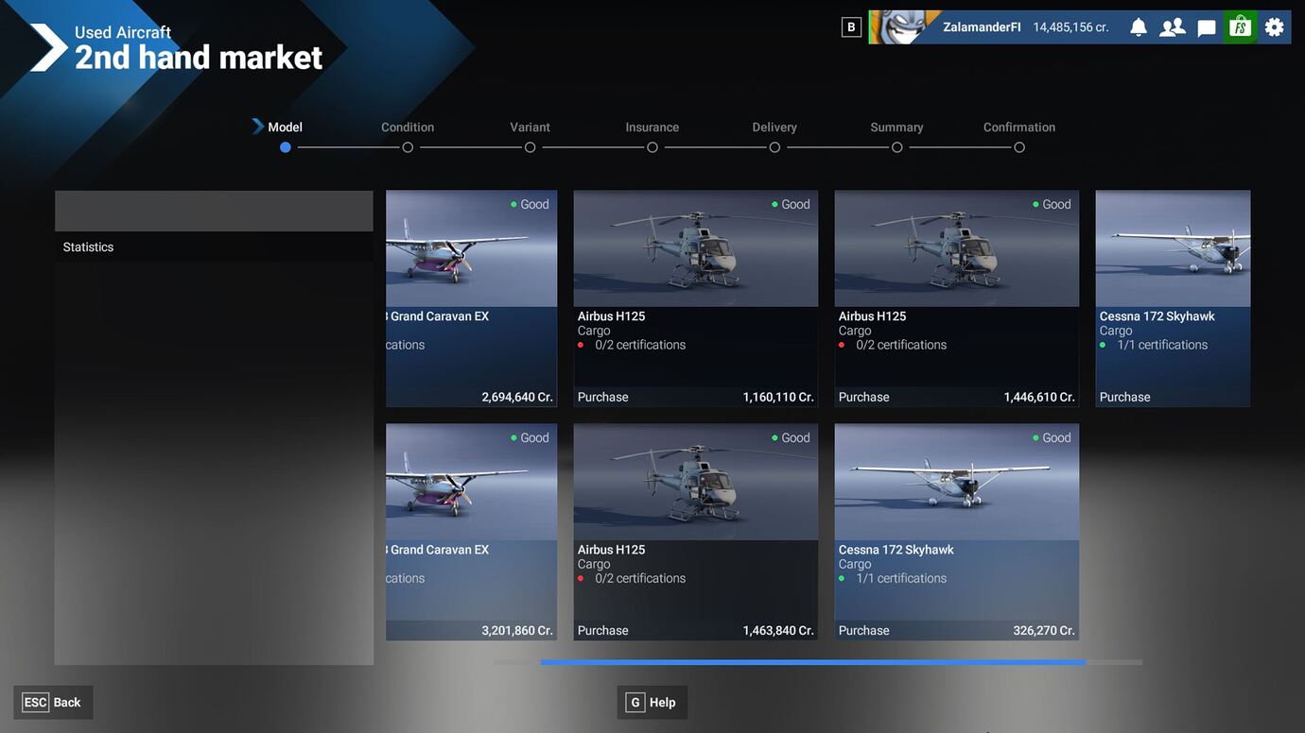Click Good condition tag on 1,446,610 Cr. H125
1305x733 pixels.
[1052, 204]
